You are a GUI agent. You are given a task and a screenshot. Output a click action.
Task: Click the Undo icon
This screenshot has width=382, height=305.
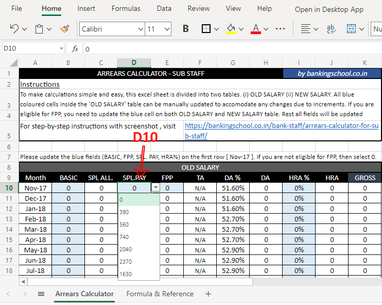tap(14, 29)
